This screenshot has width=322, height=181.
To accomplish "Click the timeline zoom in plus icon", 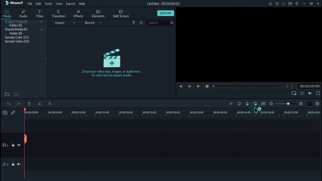I will tap(301, 104).
